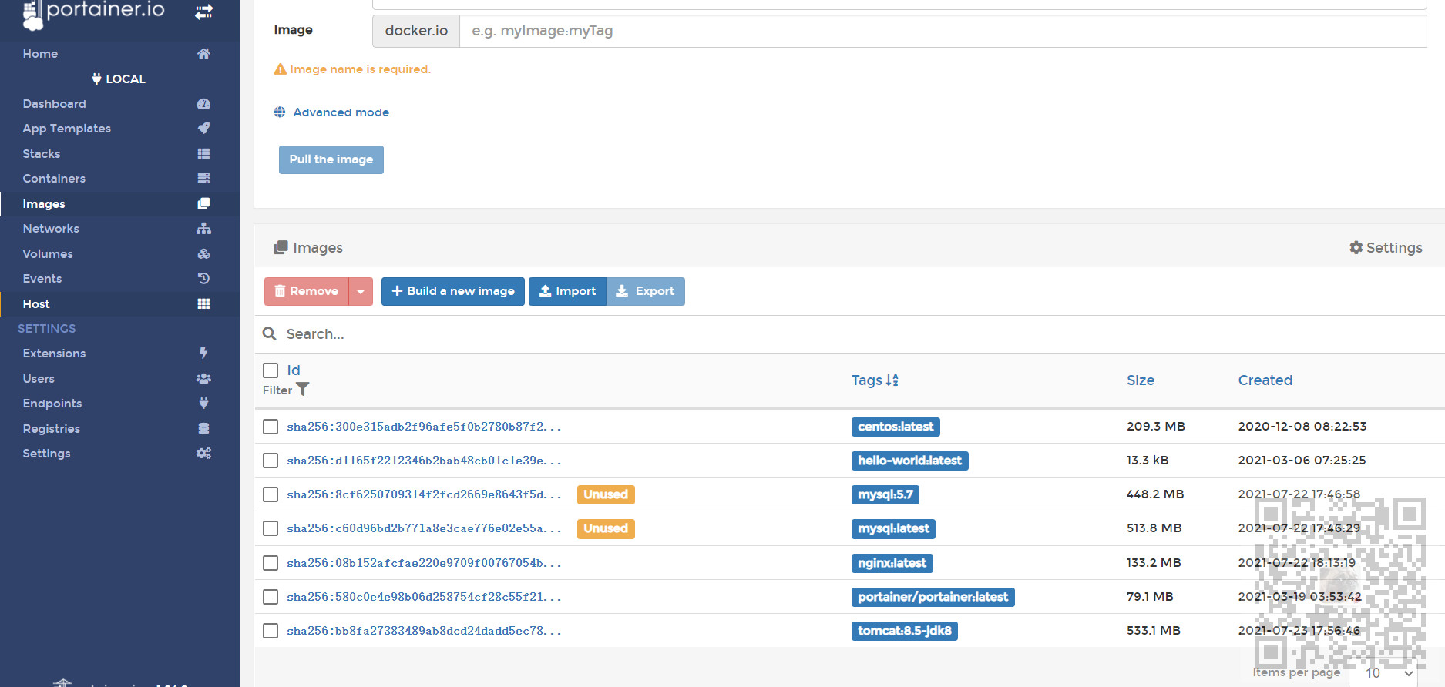Click the Users group icon

tap(203, 378)
